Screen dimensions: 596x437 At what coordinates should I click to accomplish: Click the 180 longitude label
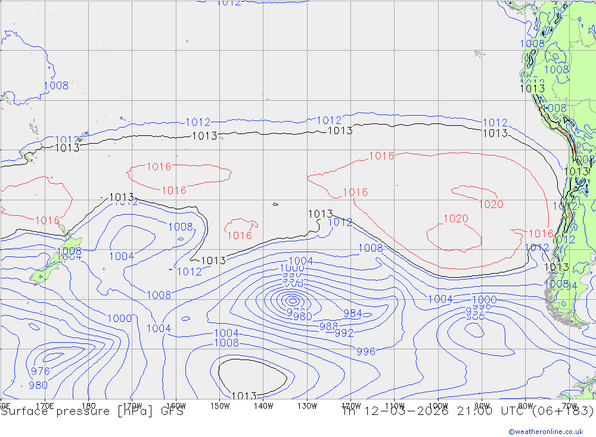[89, 406]
